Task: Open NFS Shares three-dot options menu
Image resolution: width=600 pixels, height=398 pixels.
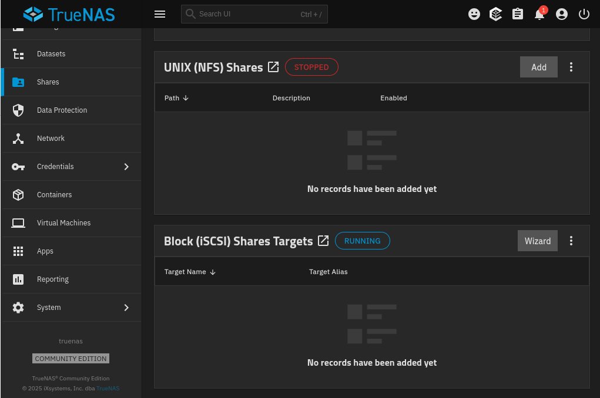Action: [571, 67]
